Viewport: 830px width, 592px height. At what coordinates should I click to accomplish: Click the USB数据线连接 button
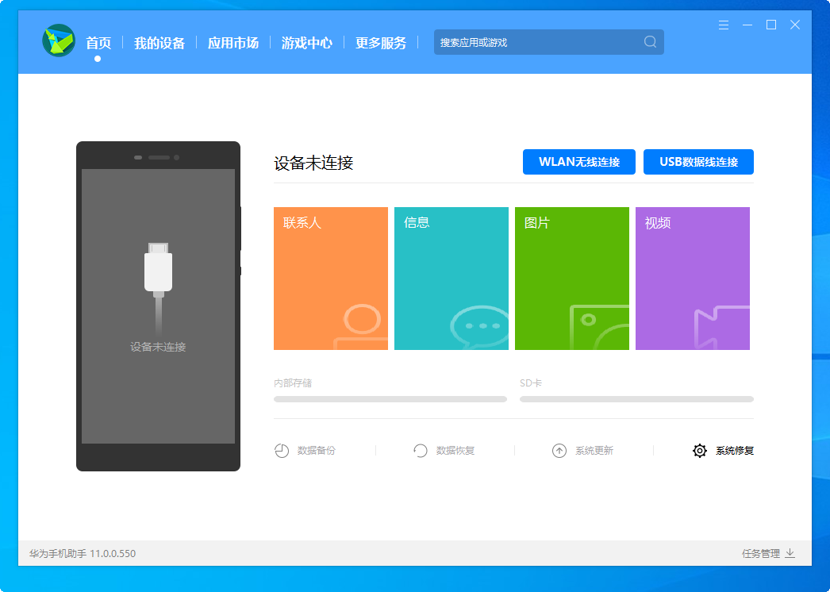click(x=699, y=162)
